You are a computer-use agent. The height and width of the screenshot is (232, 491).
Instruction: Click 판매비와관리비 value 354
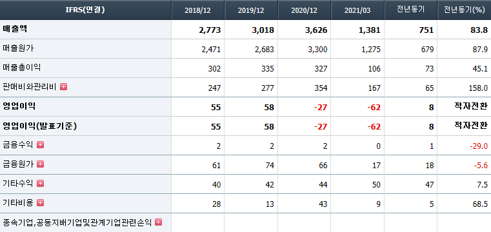pyautogui.click(x=321, y=88)
